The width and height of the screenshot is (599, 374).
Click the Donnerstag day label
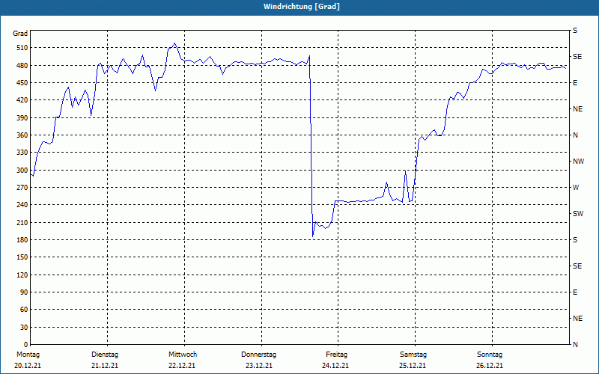258,355
